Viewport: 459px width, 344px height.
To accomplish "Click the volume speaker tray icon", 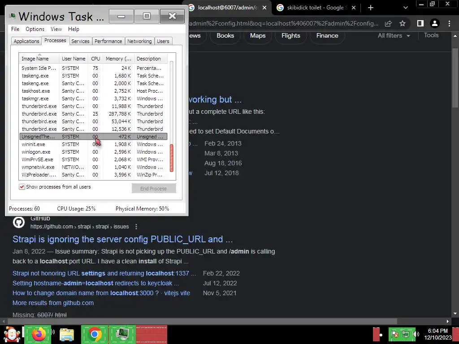I will [416, 334].
